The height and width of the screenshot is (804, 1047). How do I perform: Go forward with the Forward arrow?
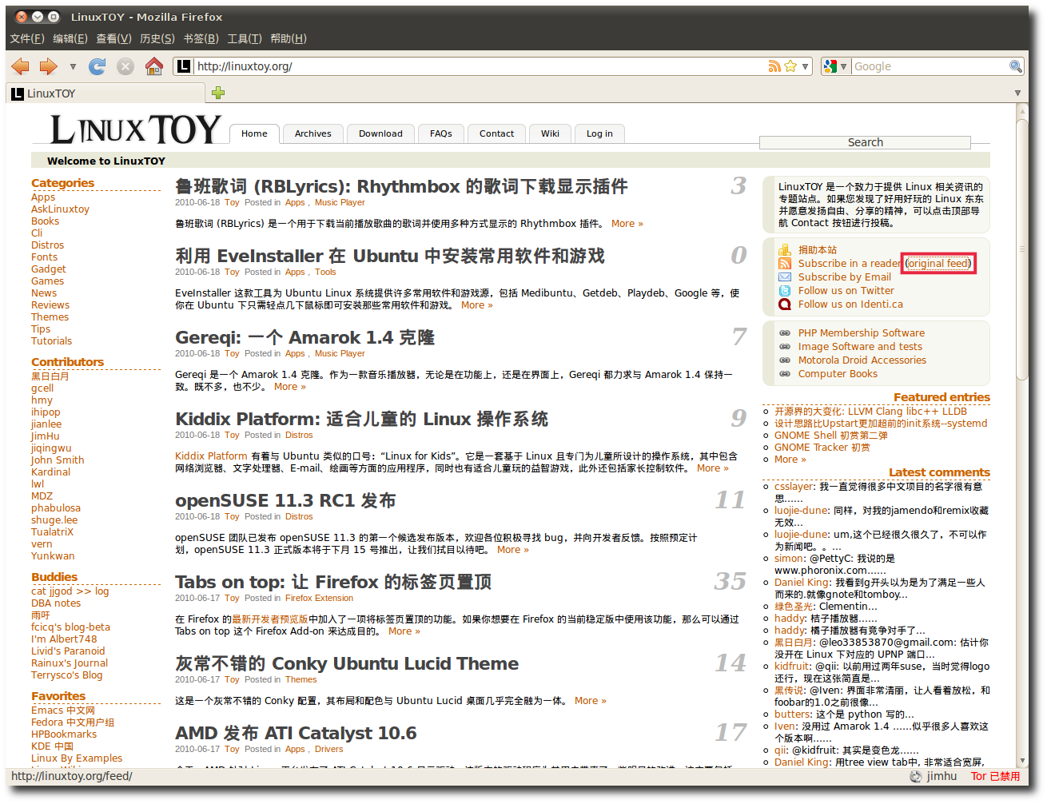(x=49, y=66)
